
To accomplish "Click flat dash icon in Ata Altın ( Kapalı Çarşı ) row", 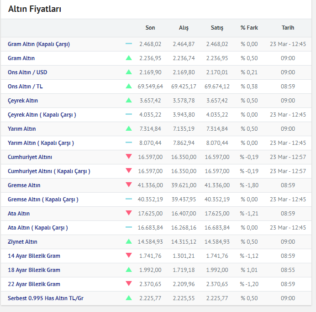I will 129,227.
